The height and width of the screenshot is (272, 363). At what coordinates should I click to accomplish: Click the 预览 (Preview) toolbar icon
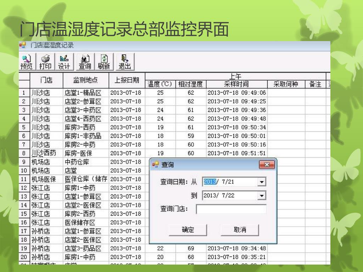click(x=27, y=62)
